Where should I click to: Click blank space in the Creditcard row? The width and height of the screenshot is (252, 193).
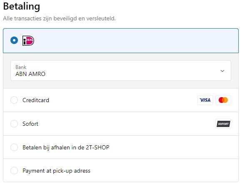(125, 100)
